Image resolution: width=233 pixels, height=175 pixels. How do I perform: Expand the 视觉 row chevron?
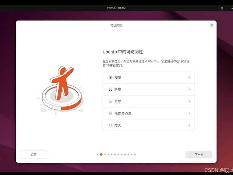point(189,78)
